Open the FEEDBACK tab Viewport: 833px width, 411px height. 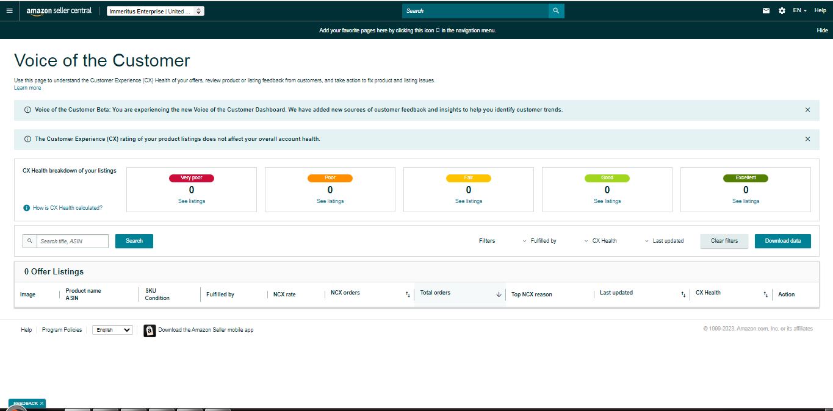(25, 403)
